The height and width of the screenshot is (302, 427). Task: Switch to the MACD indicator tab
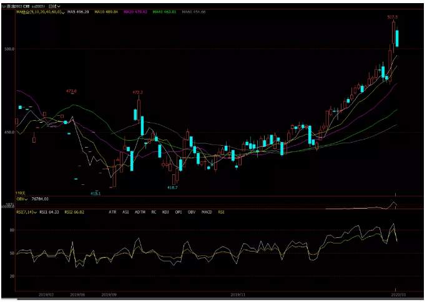(207, 212)
